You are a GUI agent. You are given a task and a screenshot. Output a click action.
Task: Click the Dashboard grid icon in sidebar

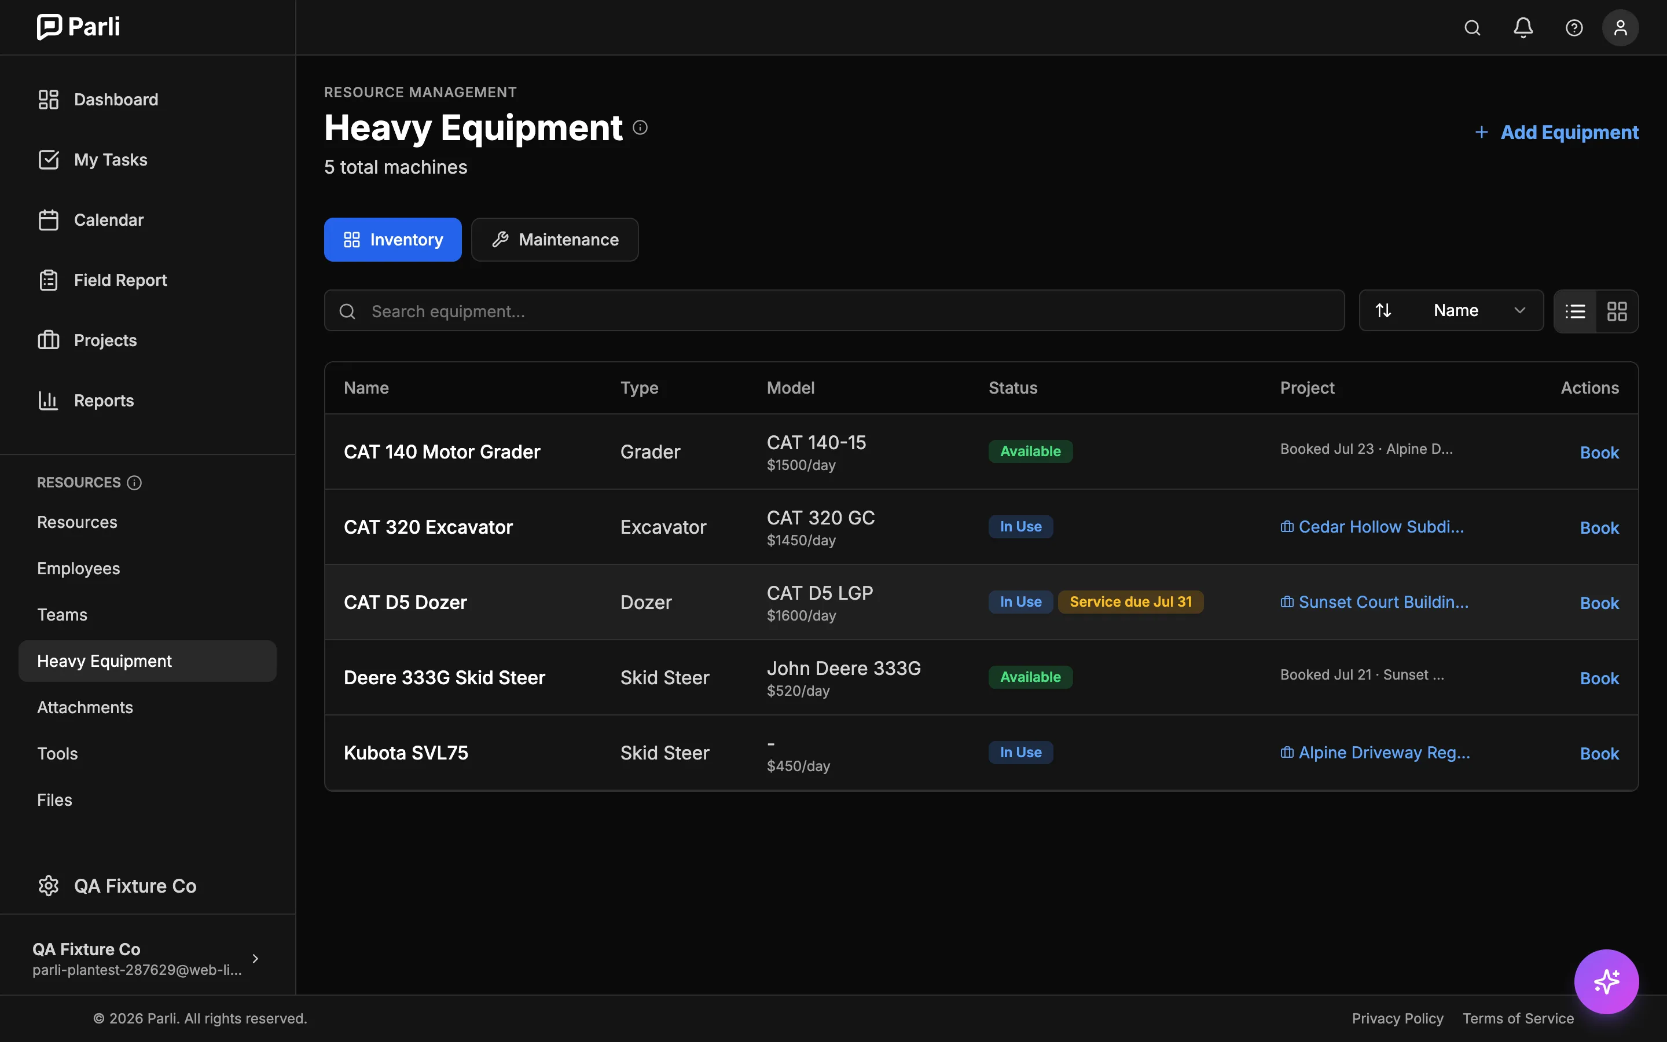(x=48, y=99)
